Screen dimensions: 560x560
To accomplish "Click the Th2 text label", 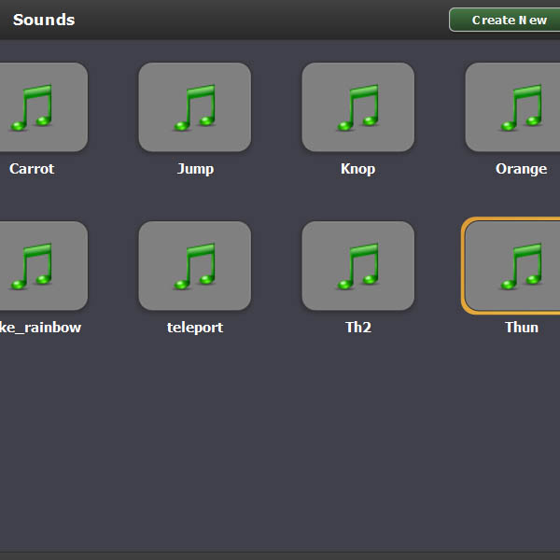I will point(358,328).
